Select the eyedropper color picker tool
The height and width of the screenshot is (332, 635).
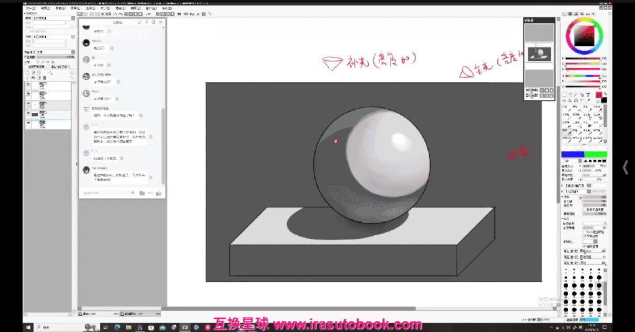[588, 100]
